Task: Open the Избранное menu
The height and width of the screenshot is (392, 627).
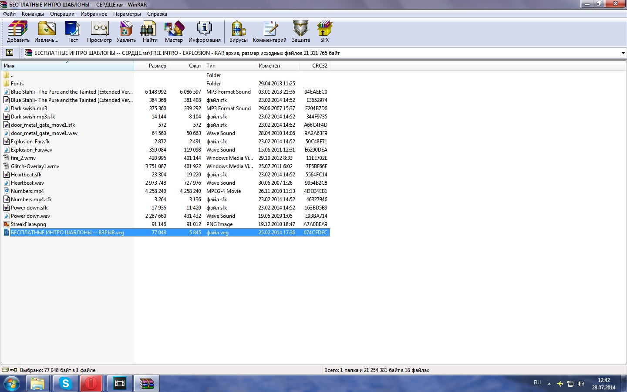Action: [94, 14]
